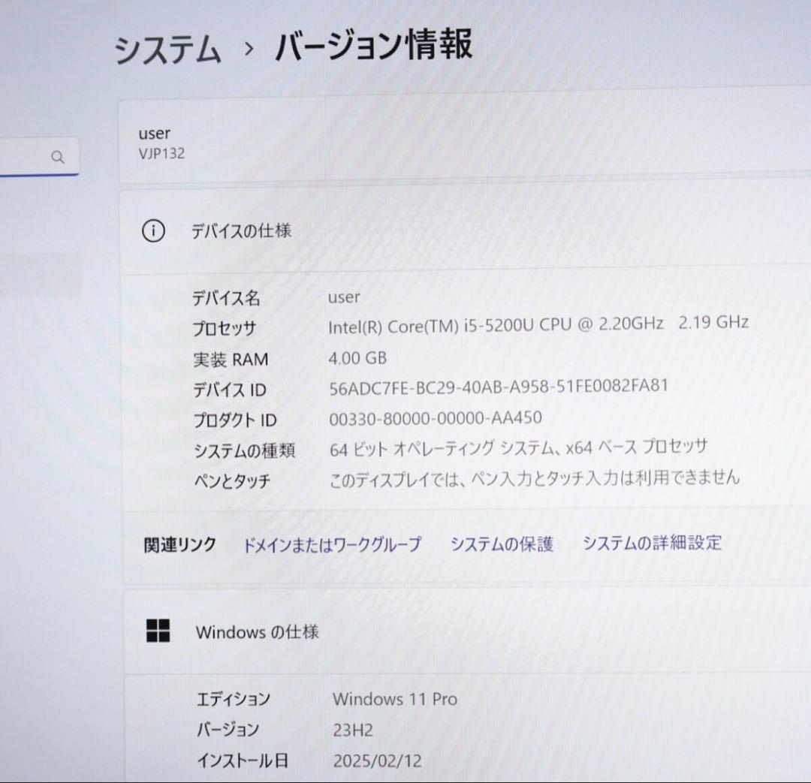Click the デバイス名 label

(226, 298)
